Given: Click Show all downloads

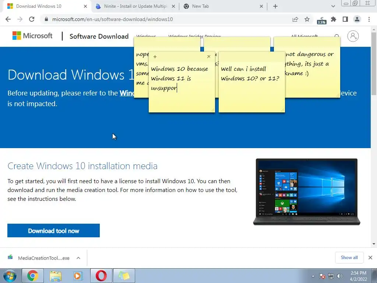Looking at the screenshot, I should pos(349,258).
